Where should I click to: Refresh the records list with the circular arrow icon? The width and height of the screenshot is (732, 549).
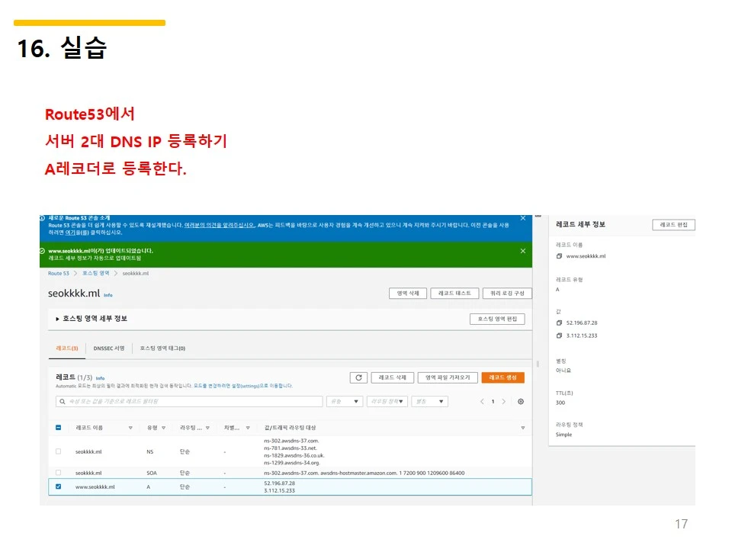358,377
